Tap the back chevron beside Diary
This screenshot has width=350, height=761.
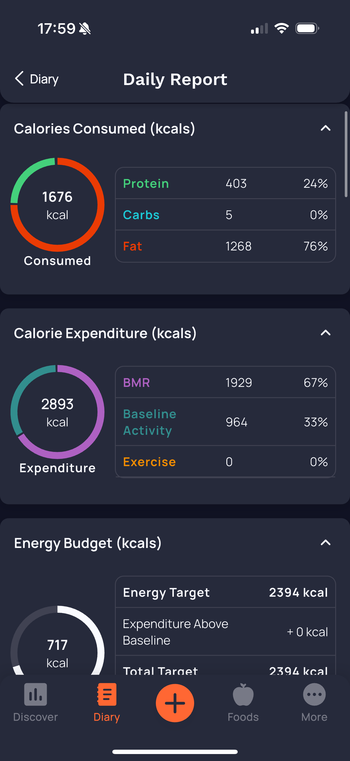19,79
